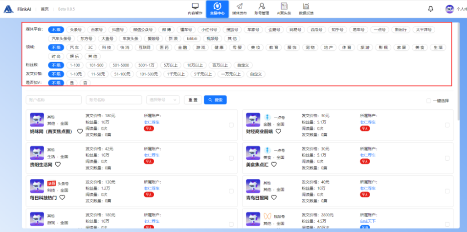Filter platform by 微信公众号

[x=143, y=30]
